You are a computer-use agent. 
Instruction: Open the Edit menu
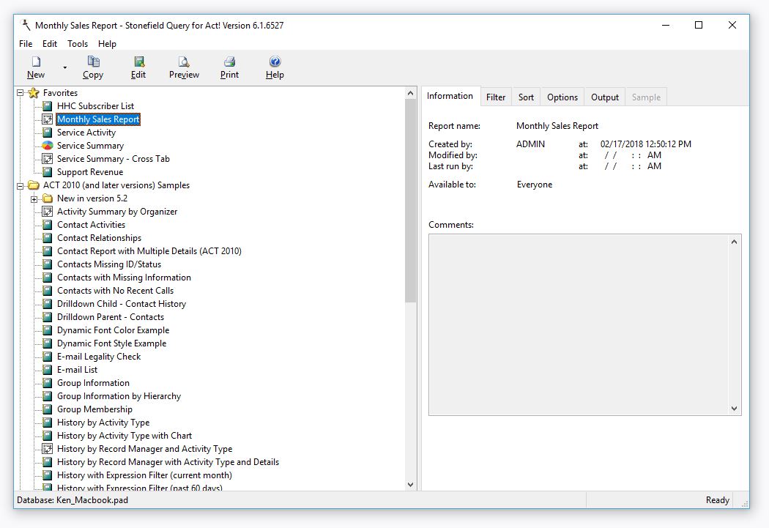[50, 44]
